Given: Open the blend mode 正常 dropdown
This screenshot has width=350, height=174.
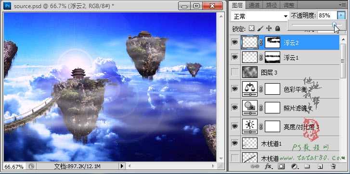Looking at the screenshot, I should 260,16.
